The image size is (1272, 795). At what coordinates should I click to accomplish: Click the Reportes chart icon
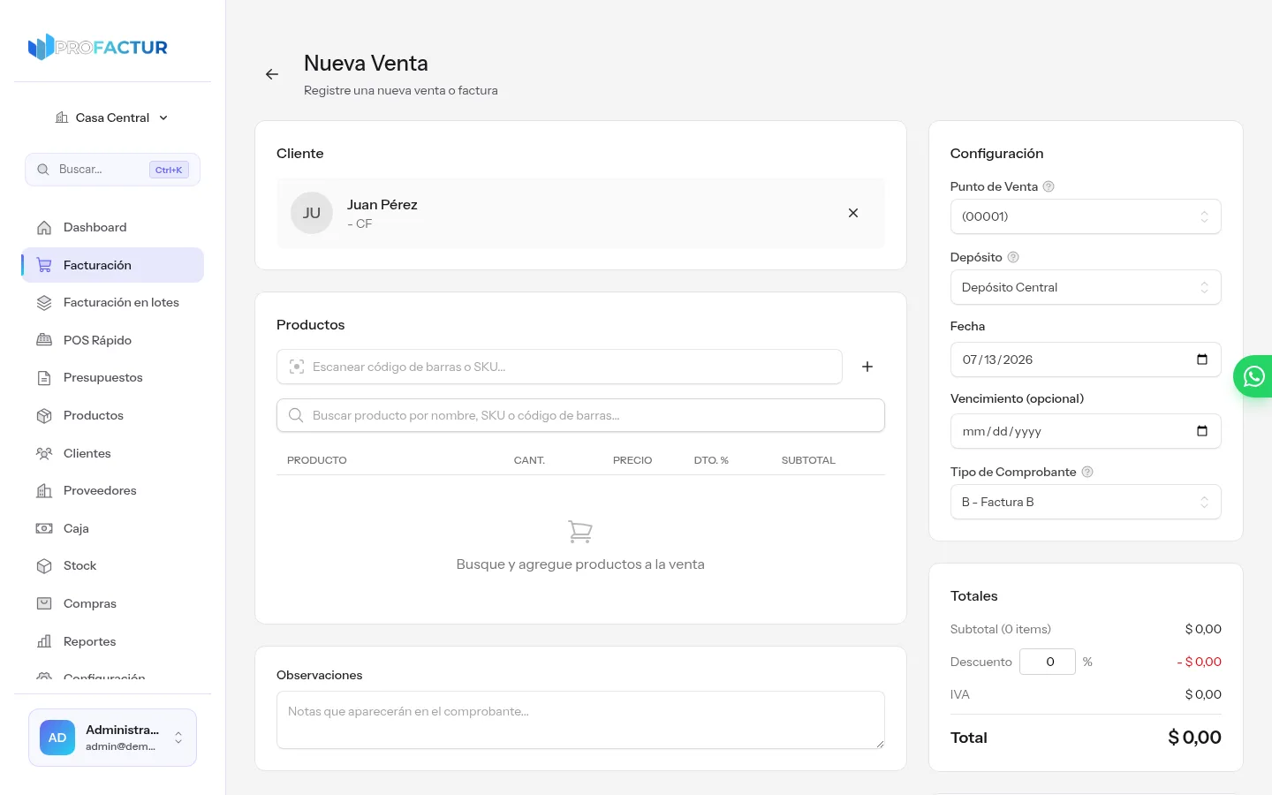(44, 641)
